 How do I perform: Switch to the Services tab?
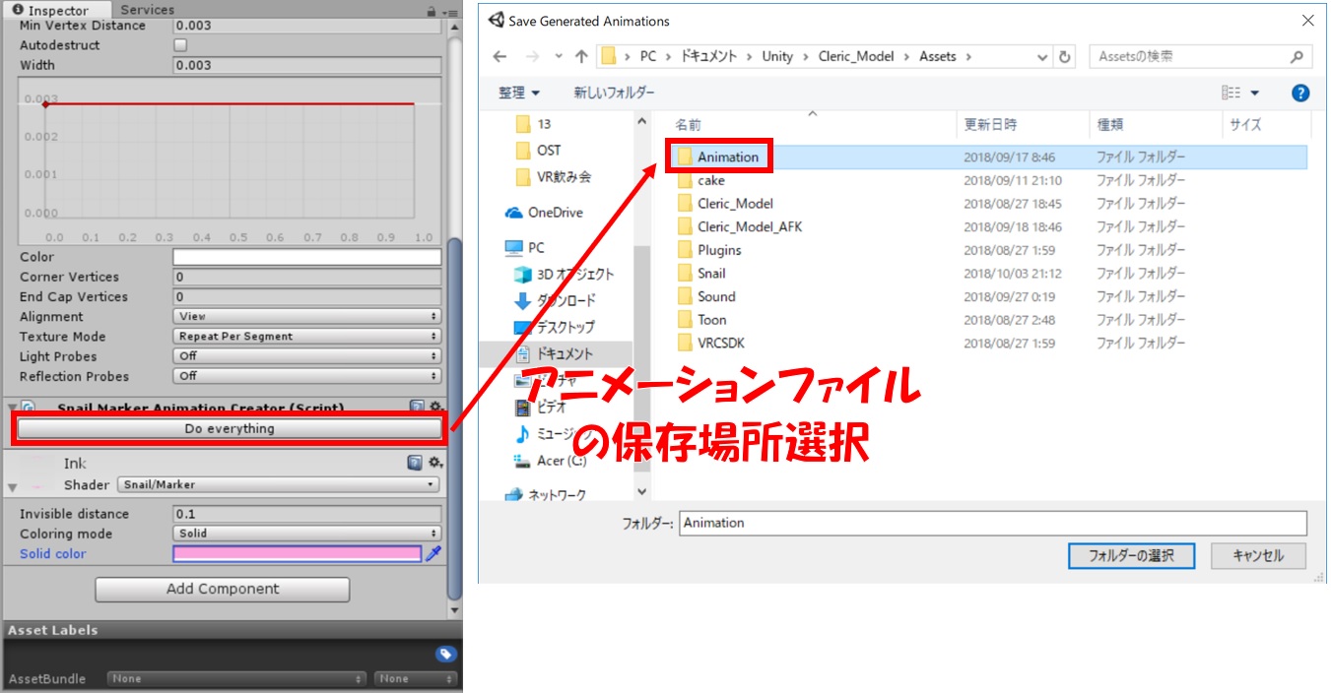pos(147,10)
